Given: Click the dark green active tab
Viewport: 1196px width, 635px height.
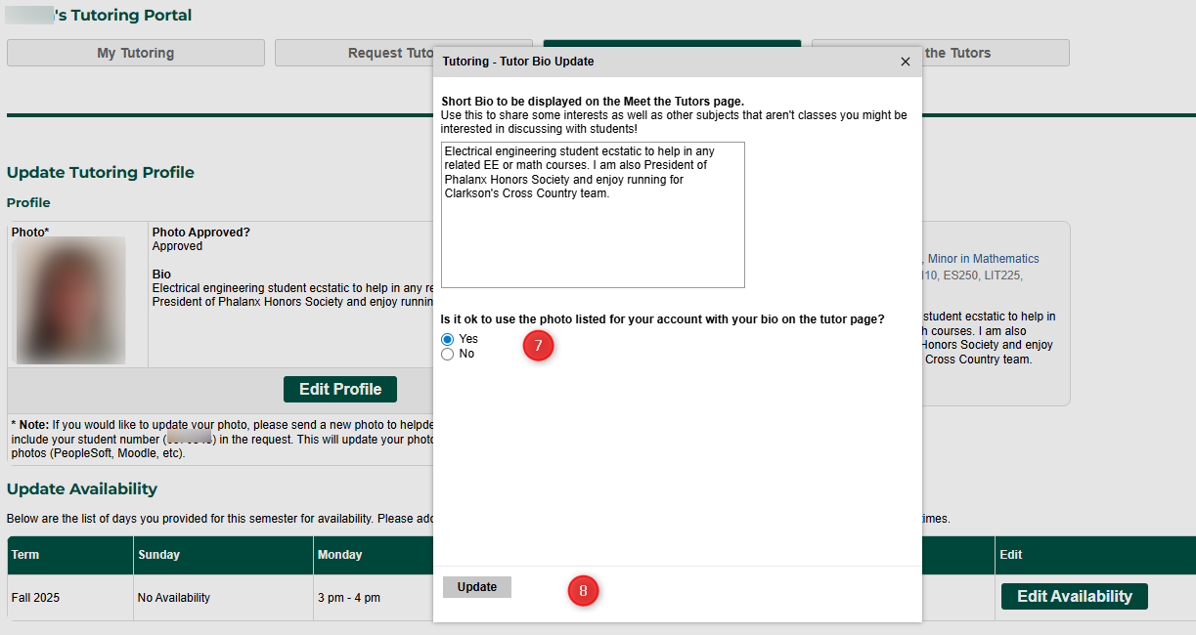Looking at the screenshot, I should coord(672,43).
